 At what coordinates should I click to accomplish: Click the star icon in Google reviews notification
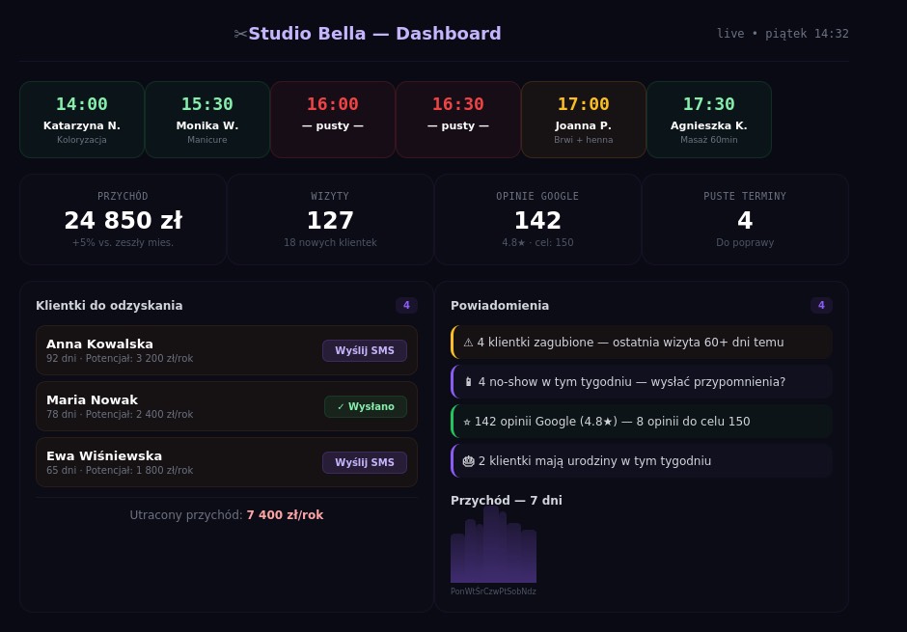(467, 422)
